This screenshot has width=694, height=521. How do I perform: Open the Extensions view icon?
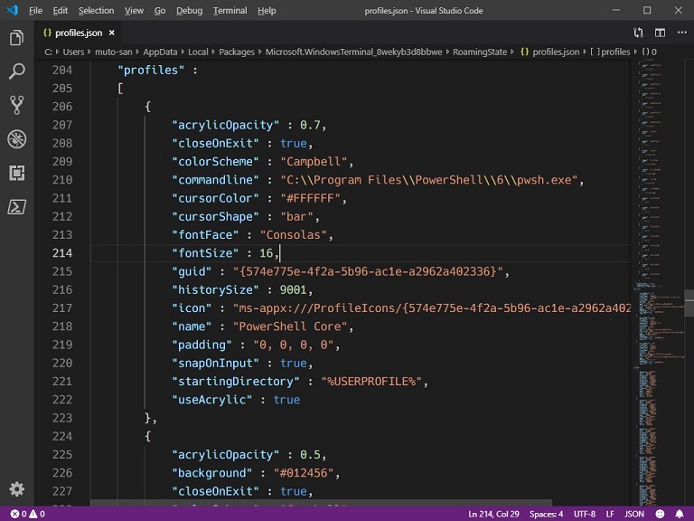coord(17,173)
